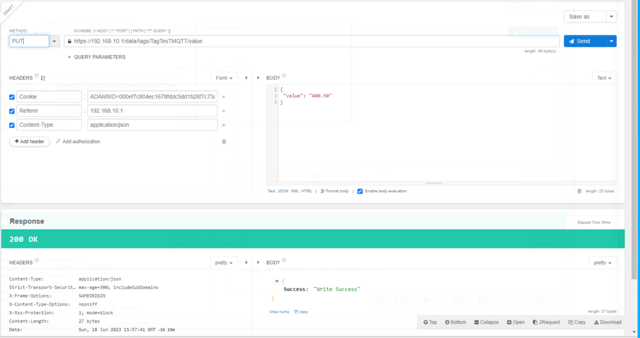Collapse request body pane with right arrow

coord(258,77)
